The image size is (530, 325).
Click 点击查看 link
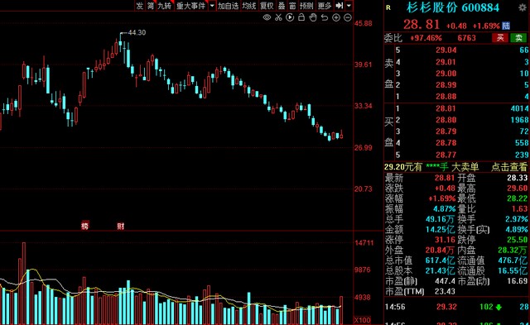tap(509, 167)
